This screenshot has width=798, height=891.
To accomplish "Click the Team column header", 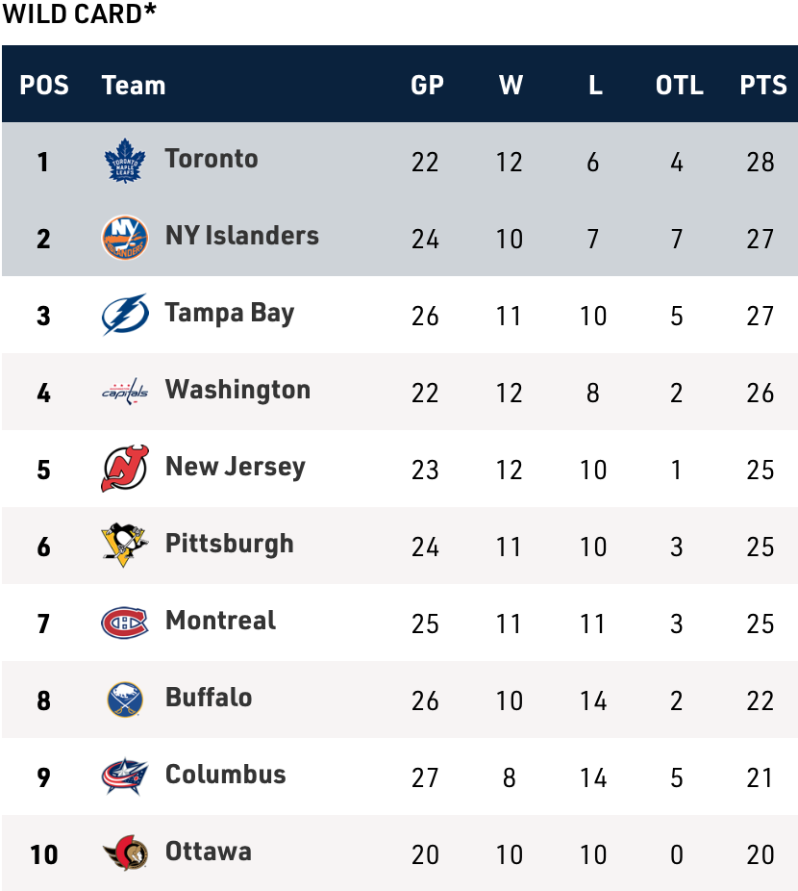I will (x=134, y=85).
